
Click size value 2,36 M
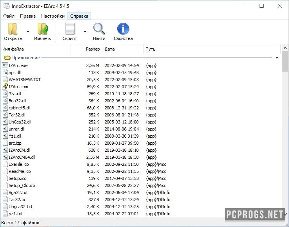tap(93, 157)
